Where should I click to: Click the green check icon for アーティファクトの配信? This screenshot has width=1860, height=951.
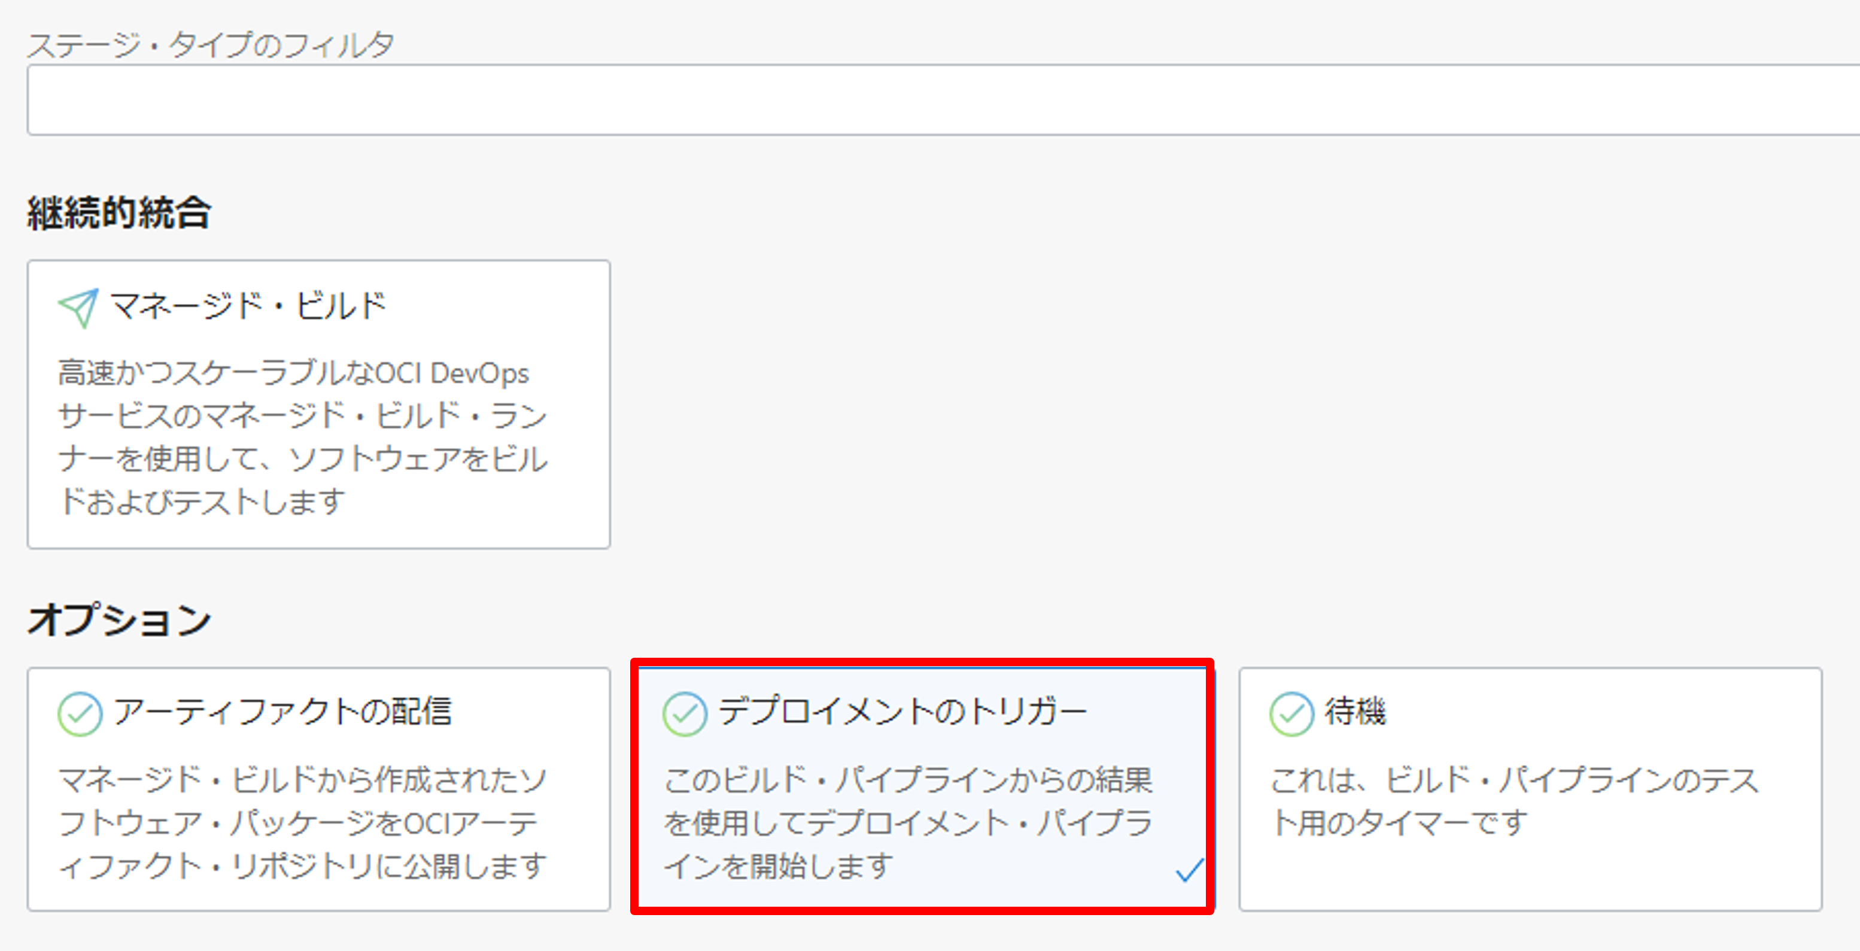point(80,713)
